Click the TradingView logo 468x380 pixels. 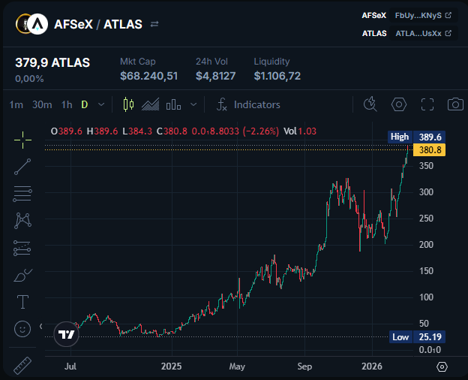click(66, 334)
